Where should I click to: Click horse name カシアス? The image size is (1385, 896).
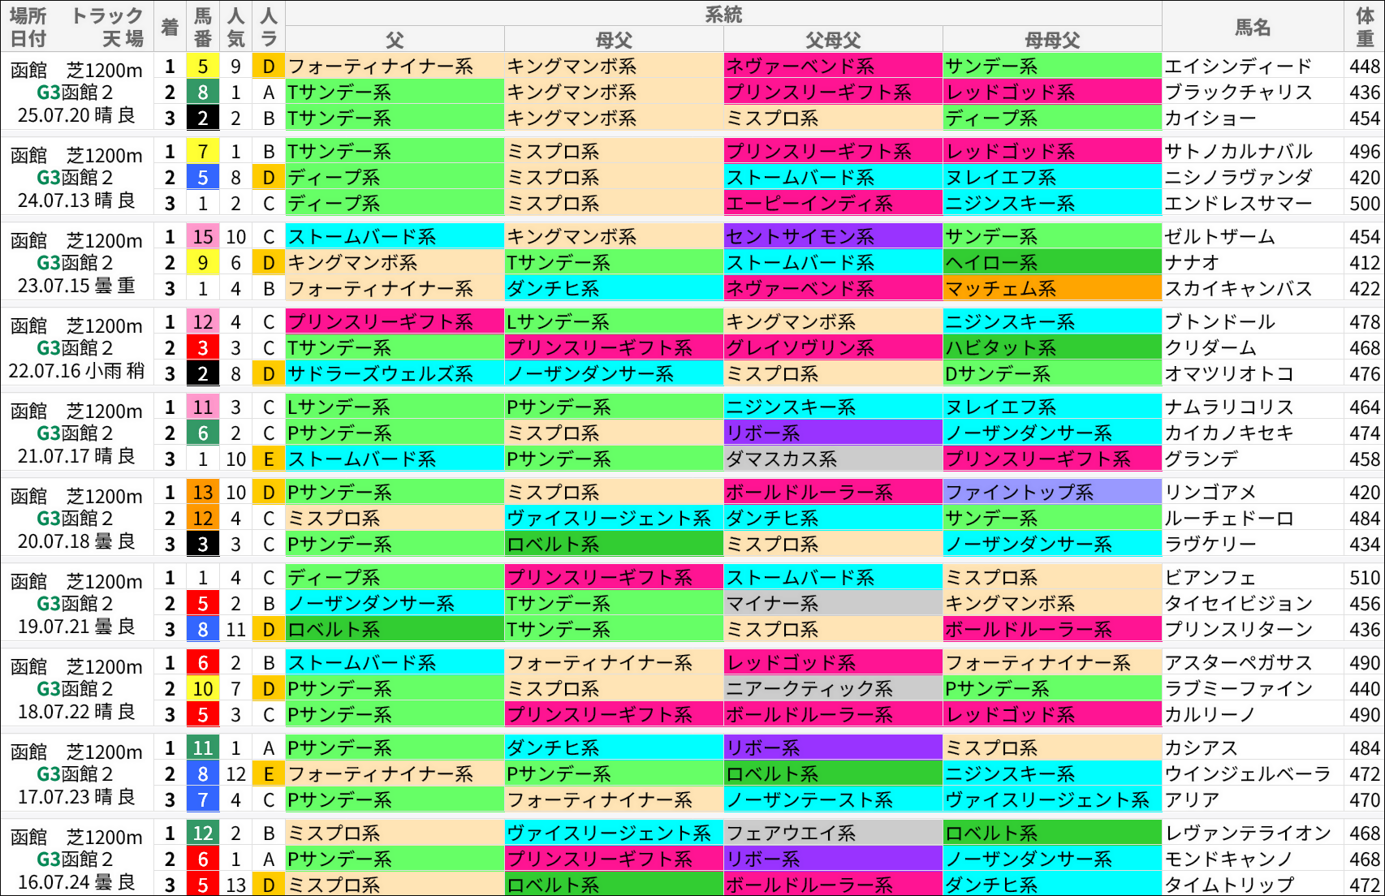click(x=1202, y=748)
